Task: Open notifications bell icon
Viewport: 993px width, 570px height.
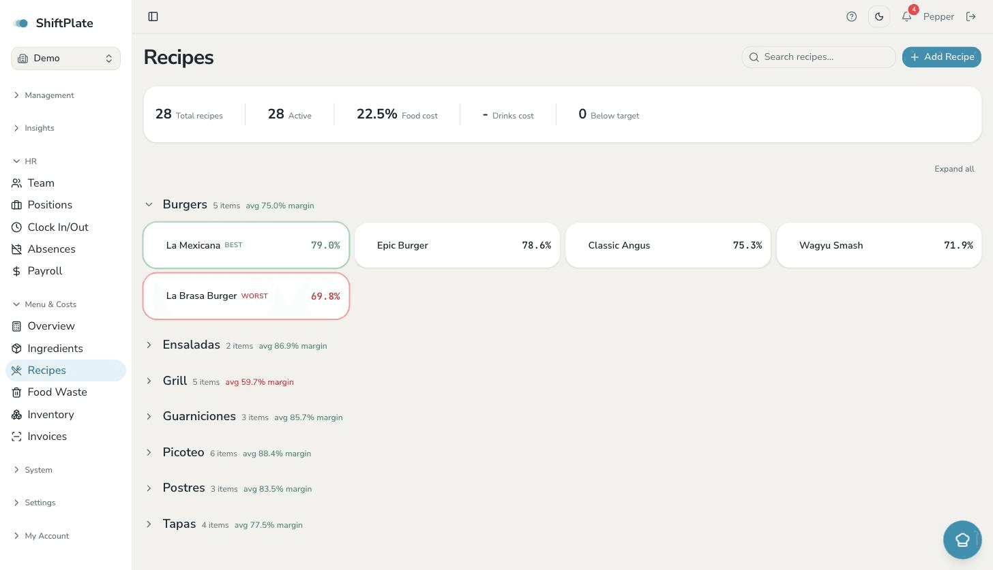Action: pyautogui.click(x=906, y=16)
